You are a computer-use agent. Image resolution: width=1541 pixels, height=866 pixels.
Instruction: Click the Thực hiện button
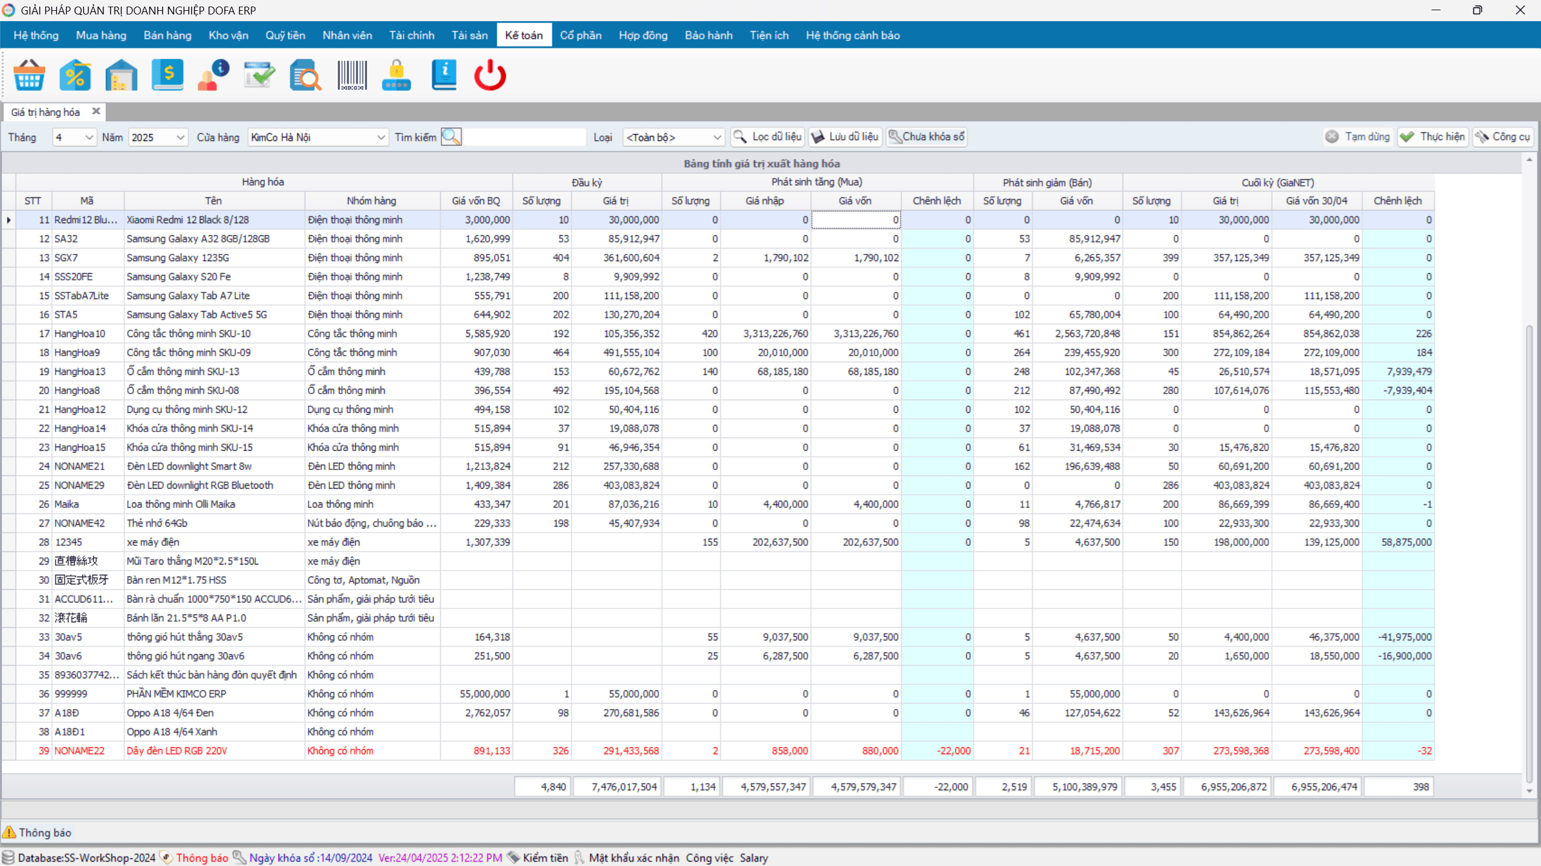pyautogui.click(x=1433, y=137)
